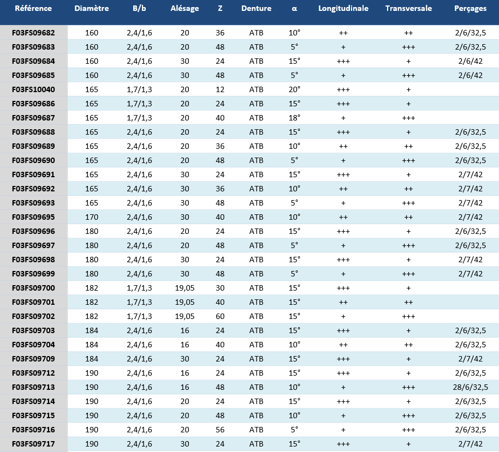Click the 28/6/32,5 perçages cell
Image resolution: width=499 pixels, height=452 pixels.
[x=471, y=388]
